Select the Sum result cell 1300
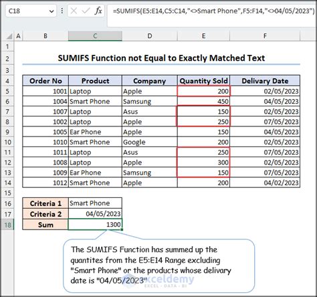The image size is (317, 297). pyautogui.click(x=95, y=225)
